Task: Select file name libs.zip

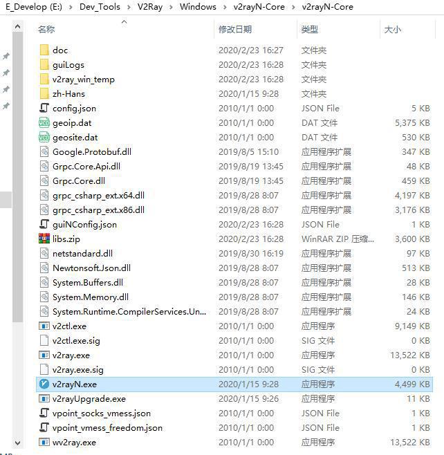Action: click(x=66, y=239)
